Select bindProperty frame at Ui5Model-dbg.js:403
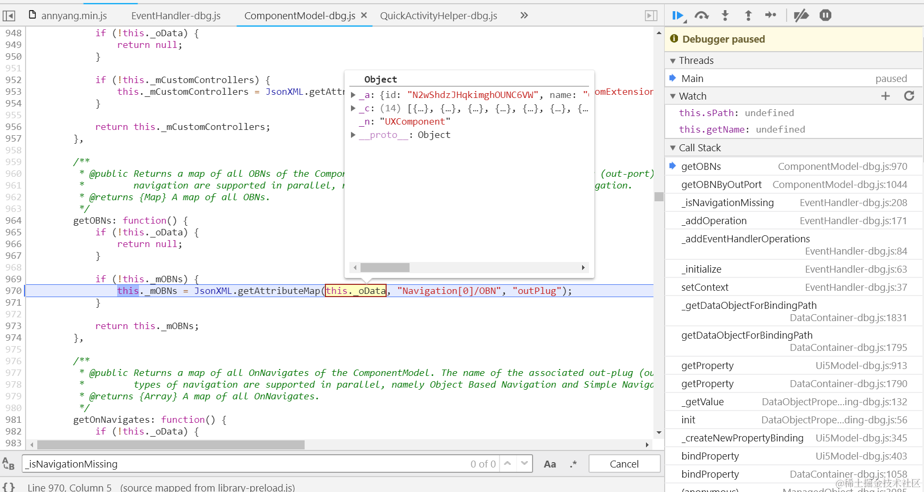Image resolution: width=924 pixels, height=492 pixels. coord(794,456)
